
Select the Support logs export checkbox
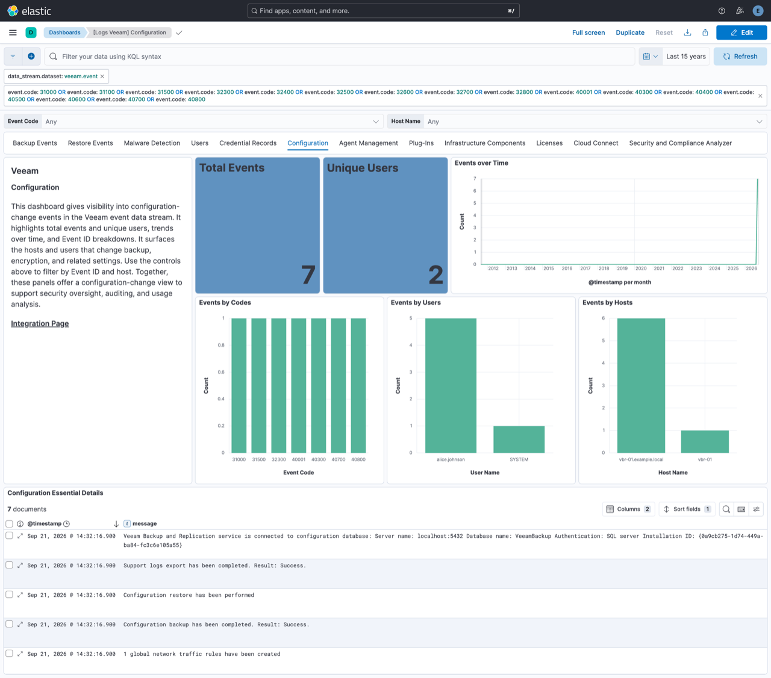9,565
